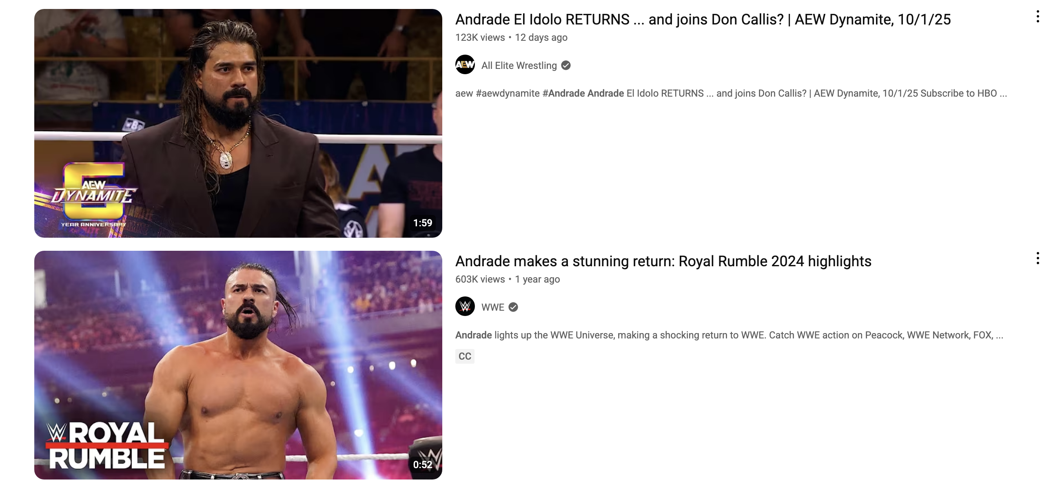Click the All Elite Wrestling channel avatar
Image resolution: width=1051 pixels, height=495 pixels.
click(x=465, y=64)
